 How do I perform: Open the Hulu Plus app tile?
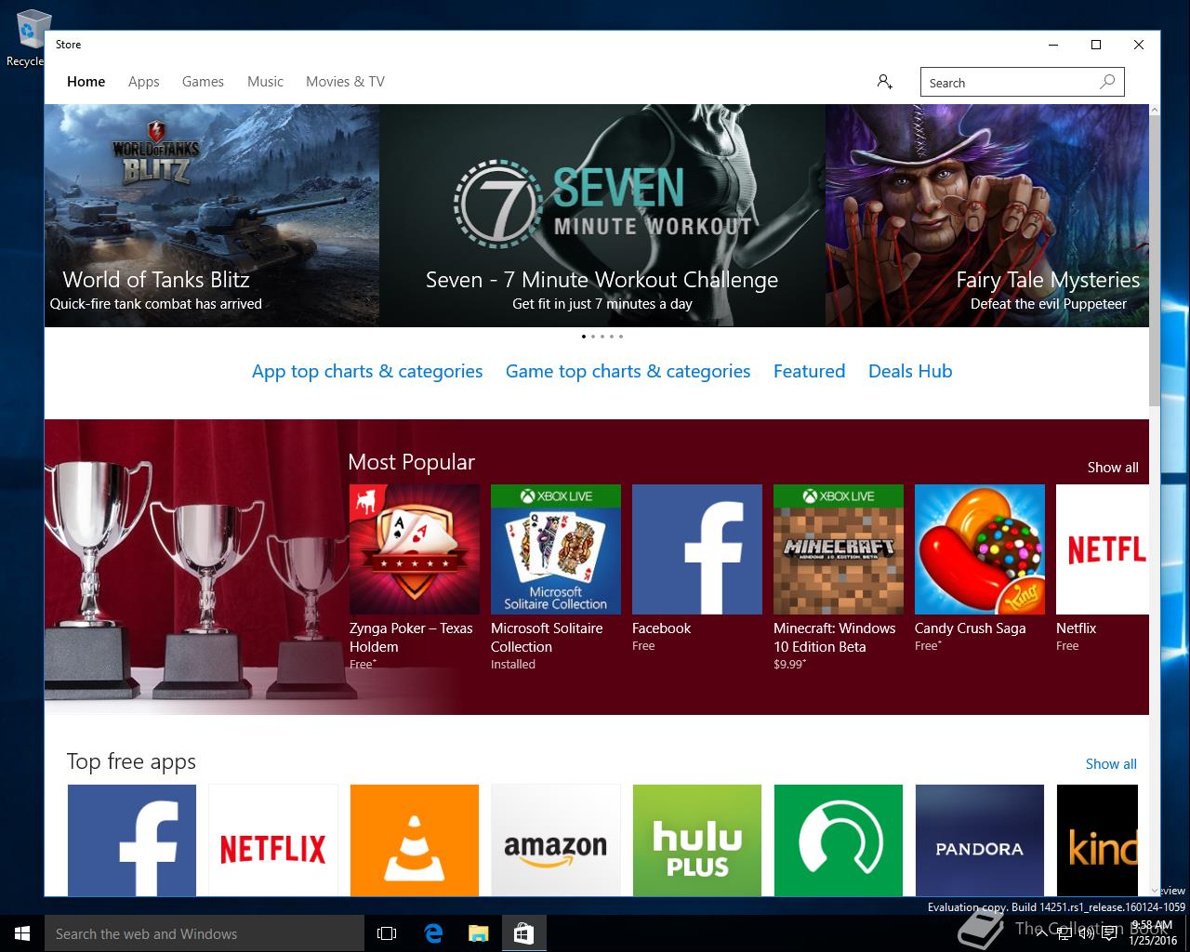pyautogui.click(x=697, y=840)
